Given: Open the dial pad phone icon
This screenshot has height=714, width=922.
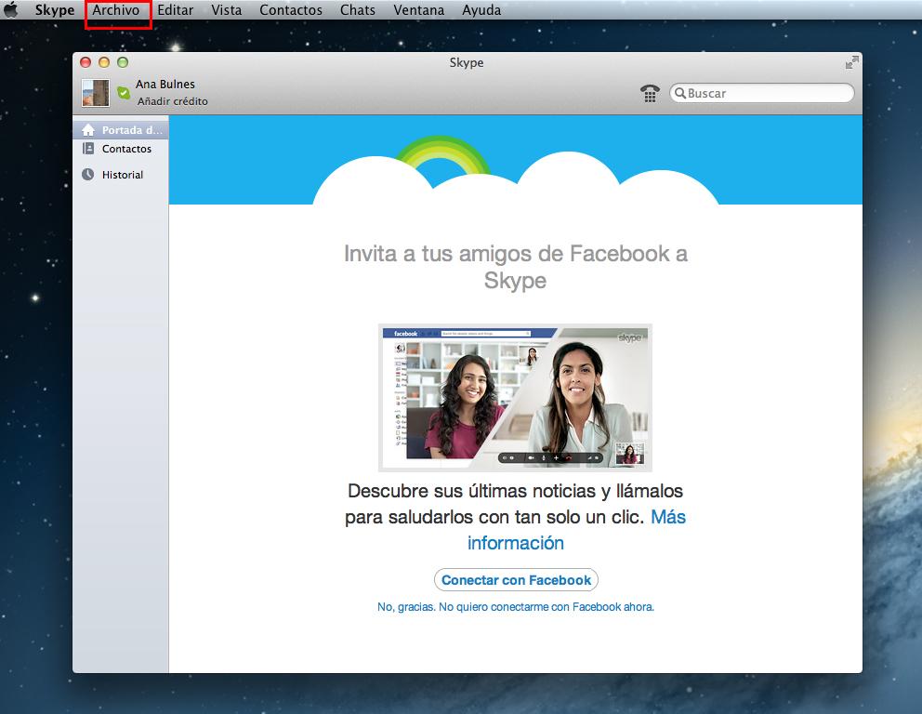Looking at the screenshot, I should 650,93.
